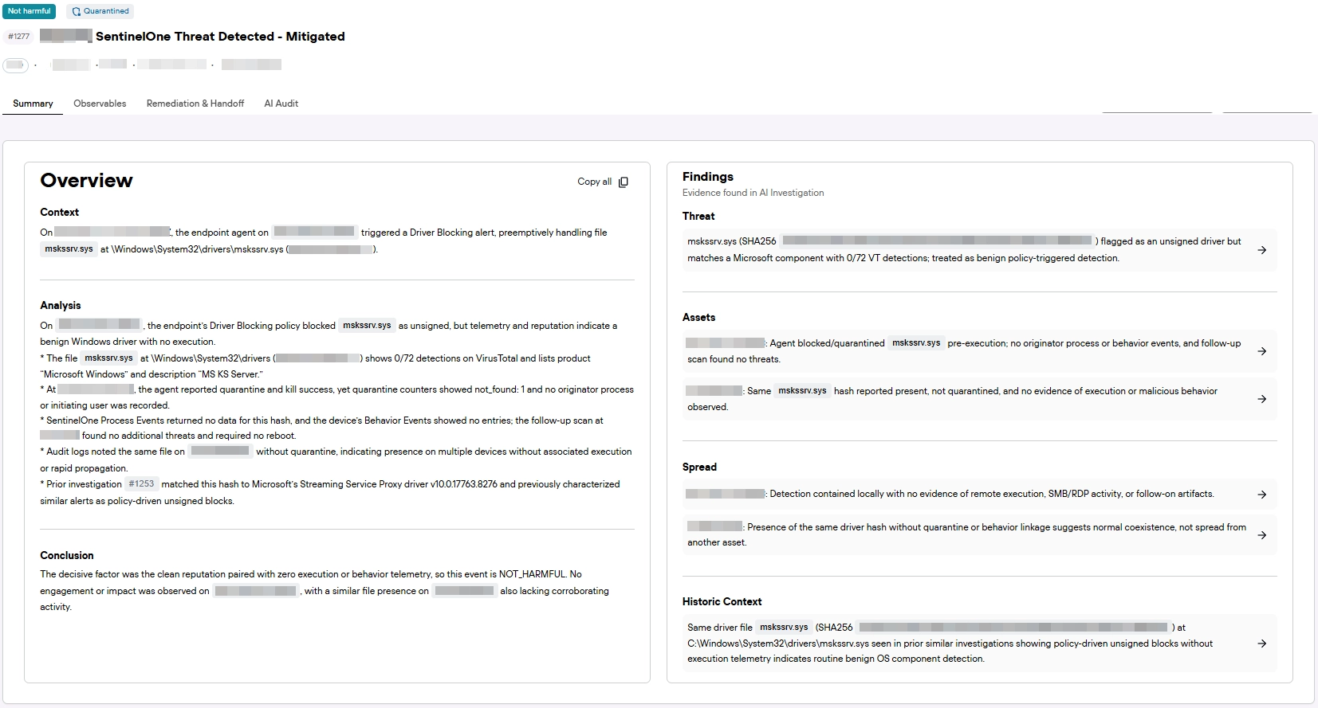Screen dimensions: 1318x708
Task: Click the 'Not harmful' verdict badge
Action: pyautogui.click(x=30, y=11)
